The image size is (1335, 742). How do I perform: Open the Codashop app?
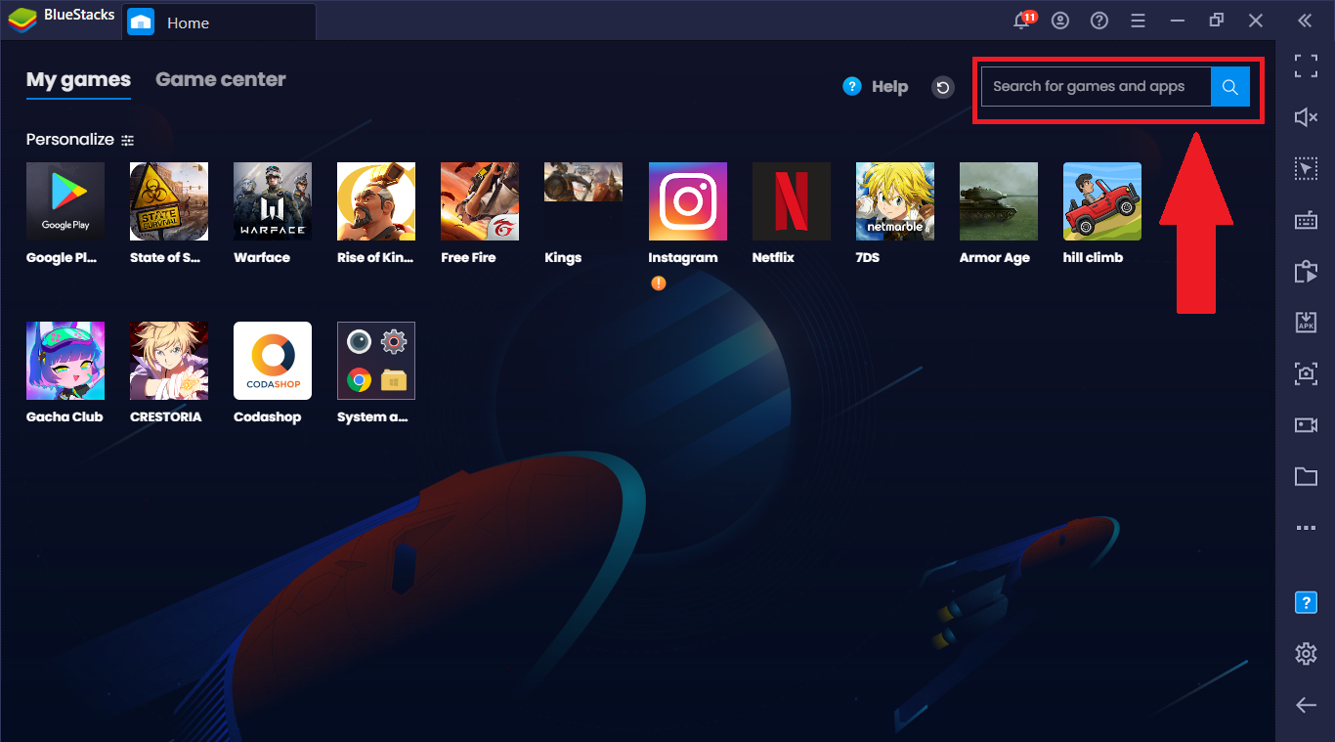273,361
